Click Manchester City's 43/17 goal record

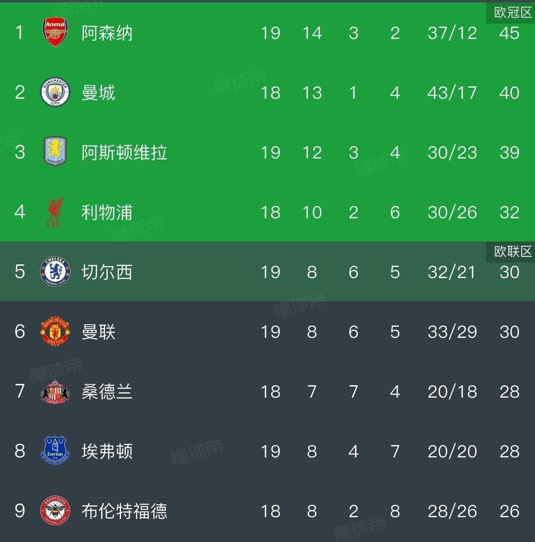[452, 93]
